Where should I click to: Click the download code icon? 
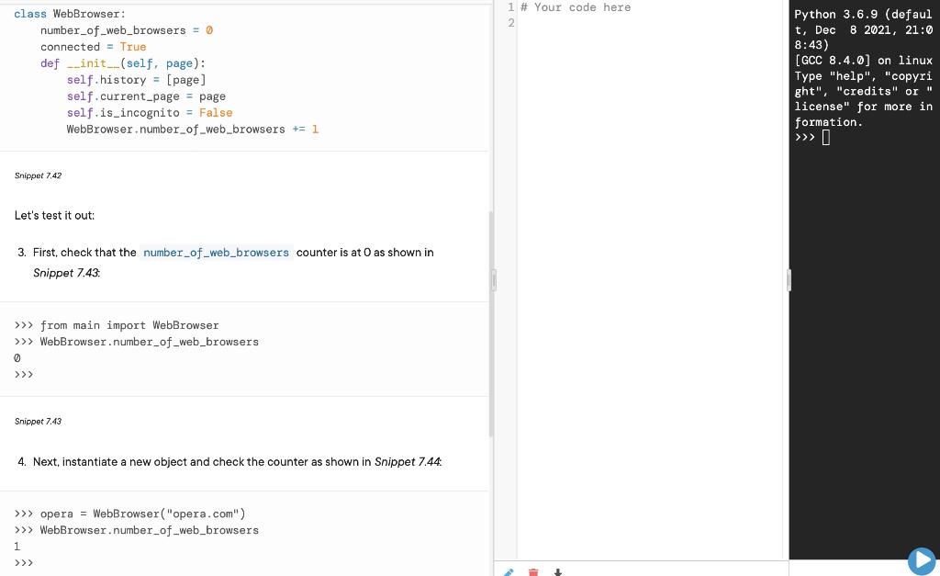(557, 572)
